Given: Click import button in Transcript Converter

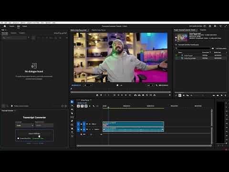Looking at the screenshot, I should [34, 134].
